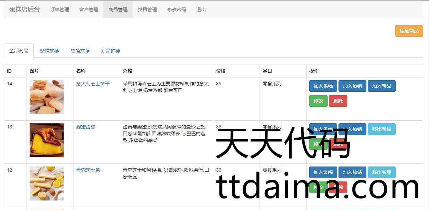Switch to the 热销推荐 tab
The width and height of the screenshot is (429, 210).
coord(80,51)
